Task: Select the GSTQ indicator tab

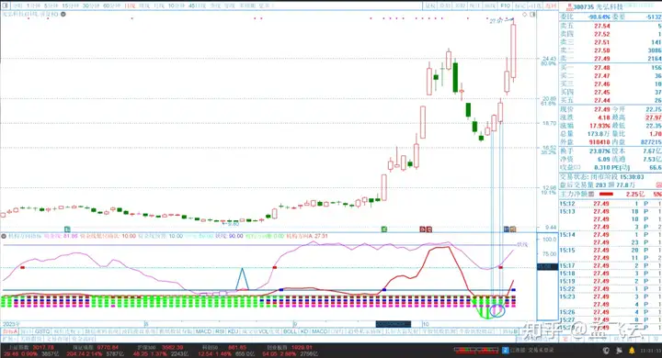Action: [42, 331]
